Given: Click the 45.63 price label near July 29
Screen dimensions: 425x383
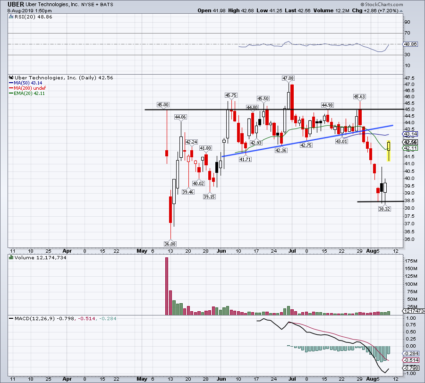Looking at the screenshot, I should click(x=359, y=96).
